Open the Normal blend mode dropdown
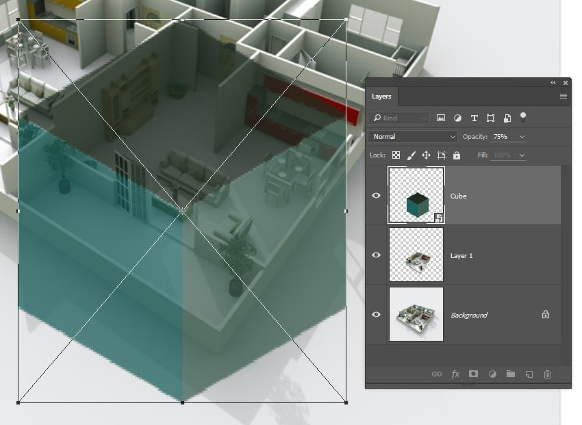Screen dimensions: 582x425 click(x=412, y=136)
